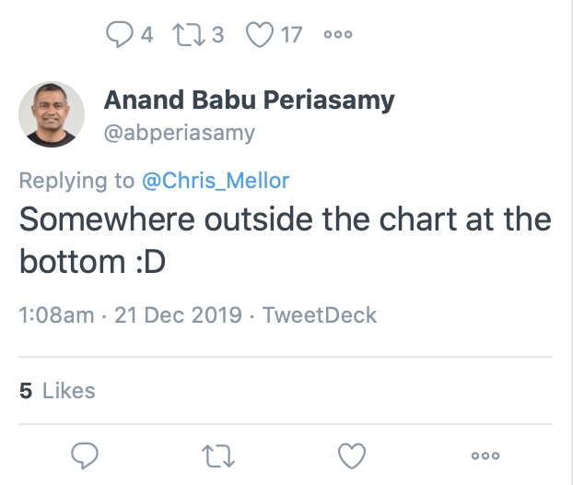Click the retweet icon showing 3 retweets
The height and width of the screenshot is (485, 573).
(x=189, y=35)
